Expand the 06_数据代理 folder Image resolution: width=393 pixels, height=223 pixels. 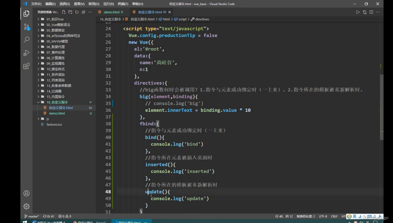64,47
